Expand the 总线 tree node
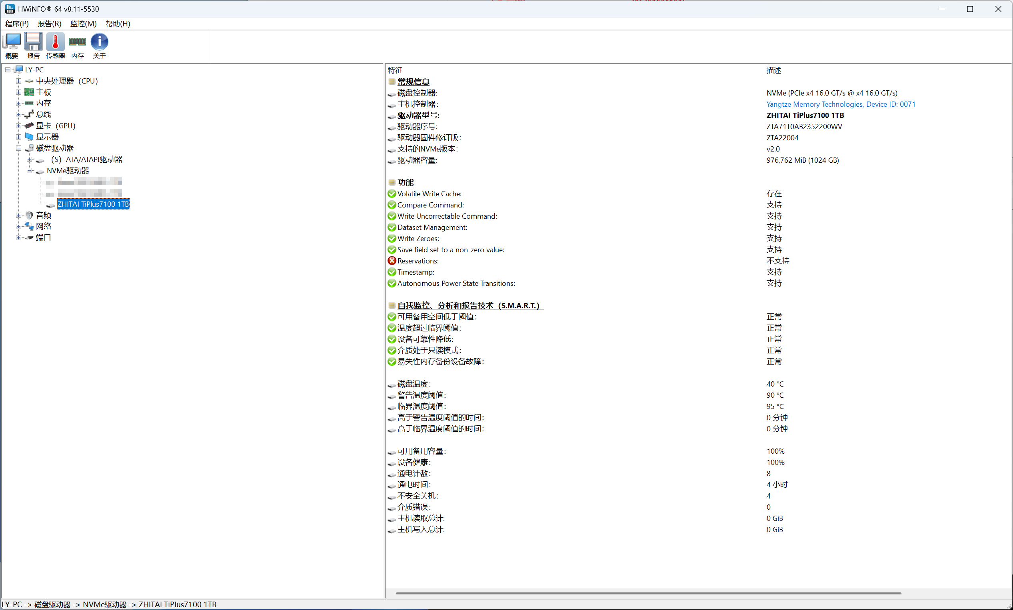This screenshot has width=1013, height=610. pyautogui.click(x=18, y=114)
